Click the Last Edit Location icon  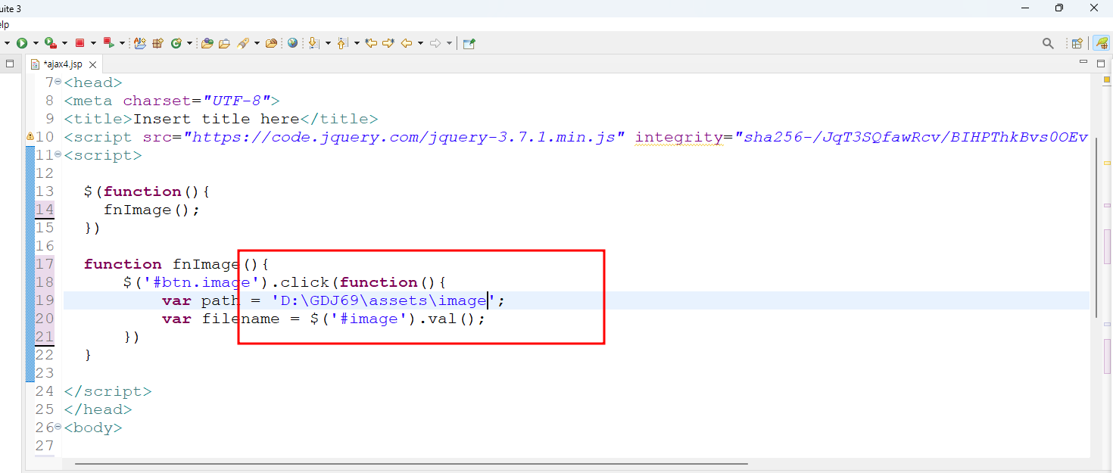(371, 43)
